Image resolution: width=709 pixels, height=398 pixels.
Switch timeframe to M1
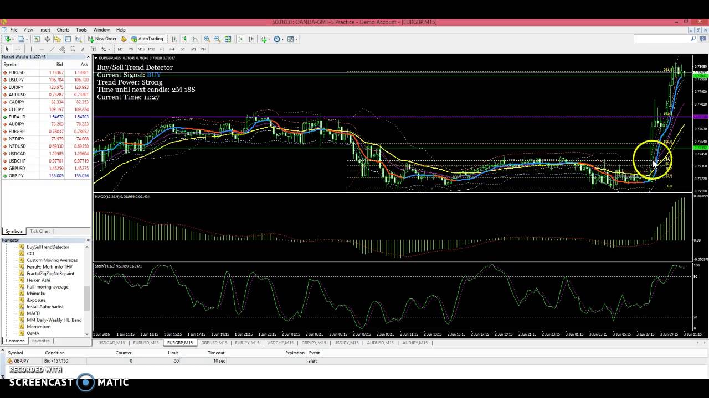coord(120,49)
